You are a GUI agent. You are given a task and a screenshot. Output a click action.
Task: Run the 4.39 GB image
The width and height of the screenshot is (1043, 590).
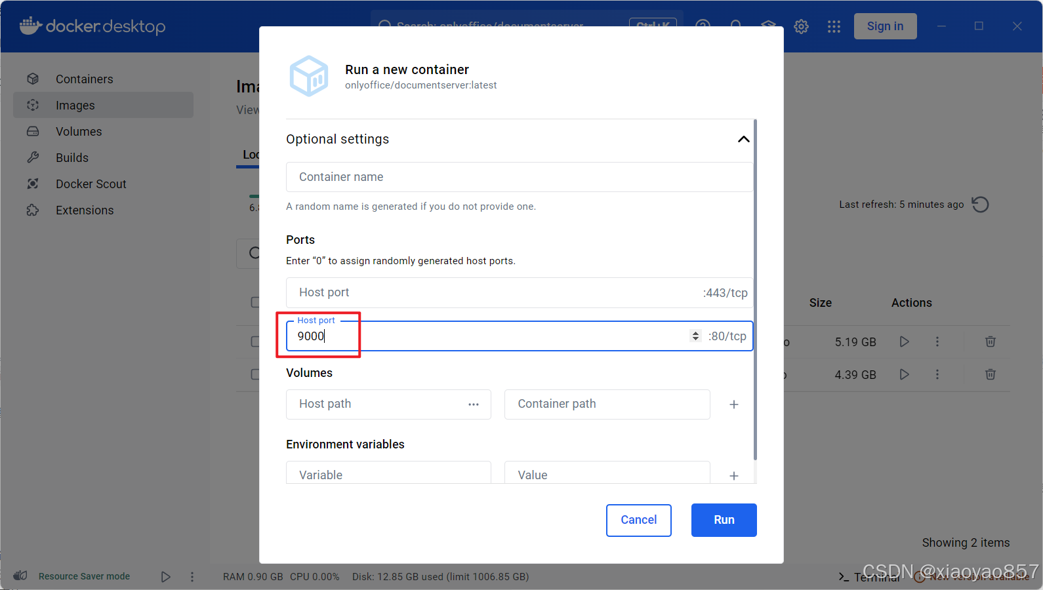[x=904, y=374]
